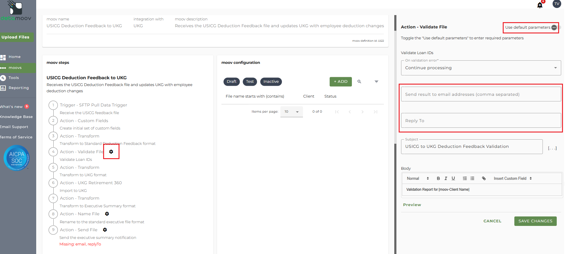The image size is (565, 254).
Task: Open Terms of Service link
Action: (16, 137)
